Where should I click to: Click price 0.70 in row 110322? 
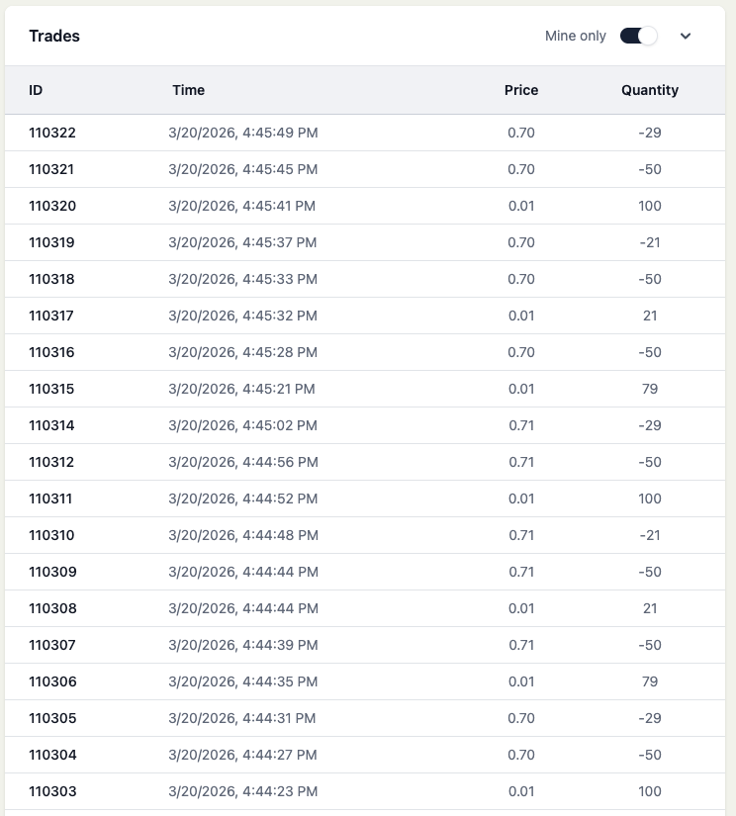click(x=521, y=133)
